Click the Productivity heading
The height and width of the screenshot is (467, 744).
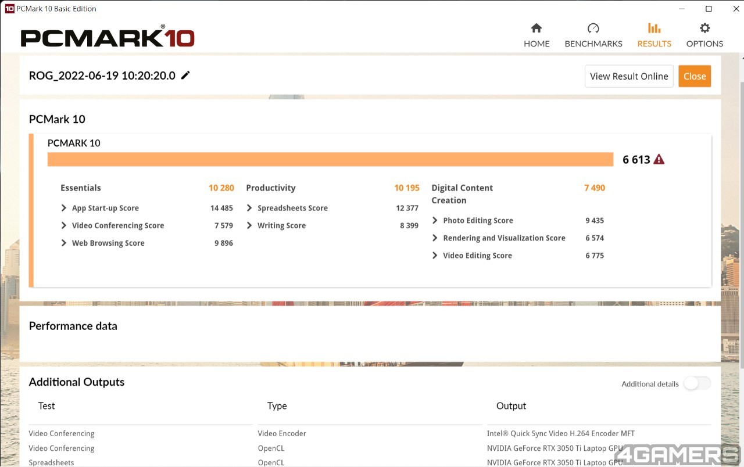pyautogui.click(x=271, y=188)
